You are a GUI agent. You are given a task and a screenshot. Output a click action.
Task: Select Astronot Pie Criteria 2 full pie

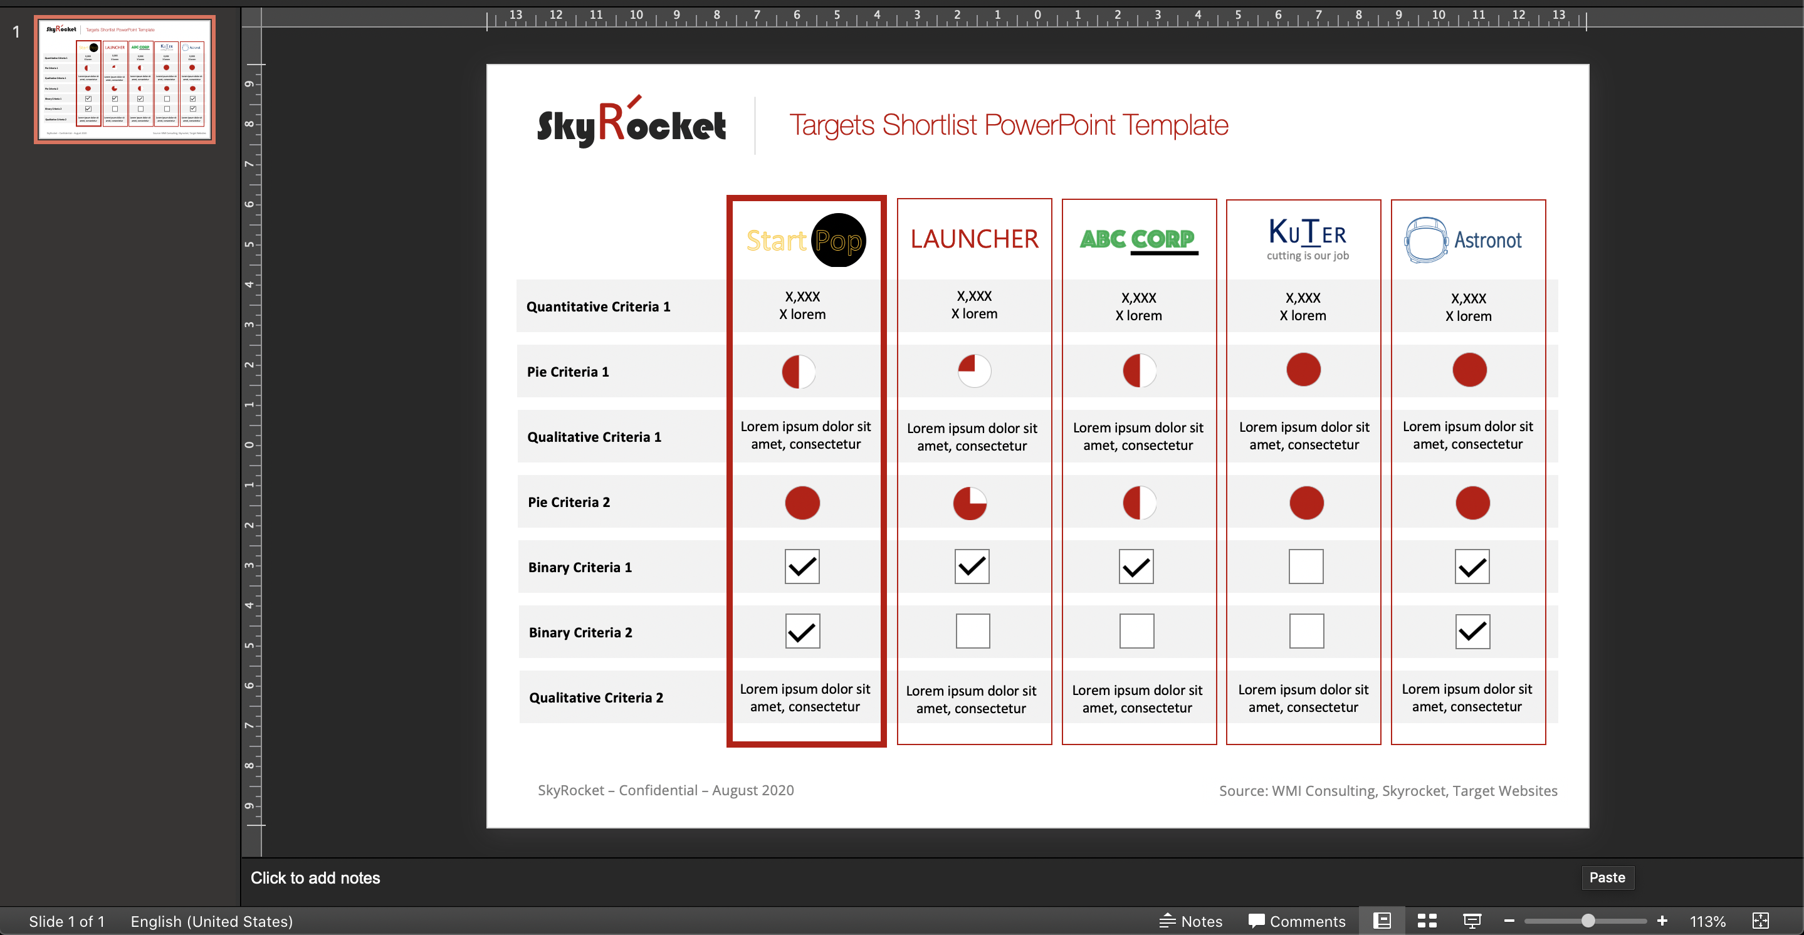tap(1472, 503)
